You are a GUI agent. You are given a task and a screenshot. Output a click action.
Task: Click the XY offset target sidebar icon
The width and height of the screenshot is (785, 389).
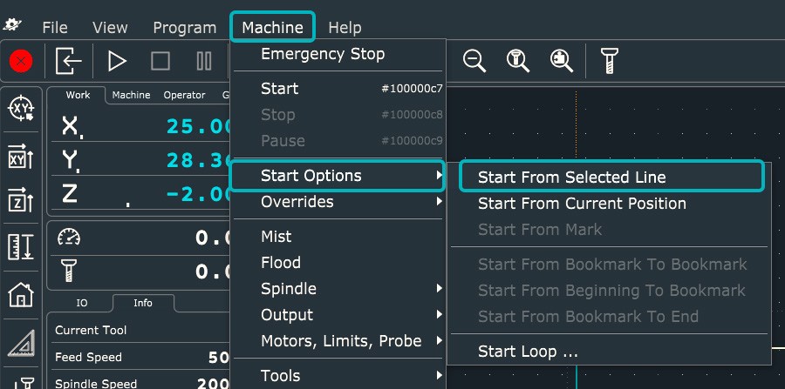(21, 109)
